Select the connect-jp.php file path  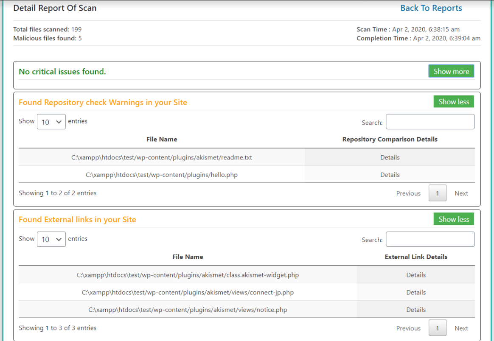pos(188,292)
